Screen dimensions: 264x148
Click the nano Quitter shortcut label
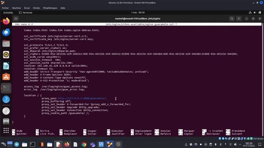pos(21,134)
